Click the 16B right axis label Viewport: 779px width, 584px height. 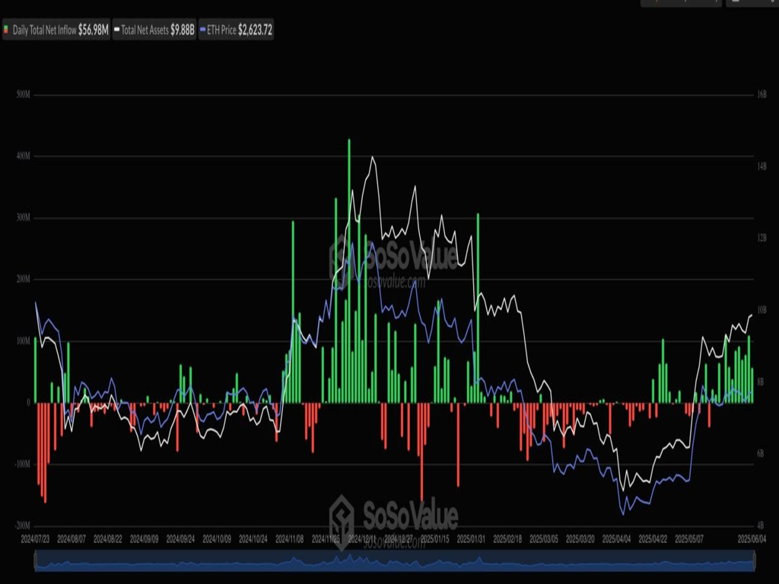[762, 95]
